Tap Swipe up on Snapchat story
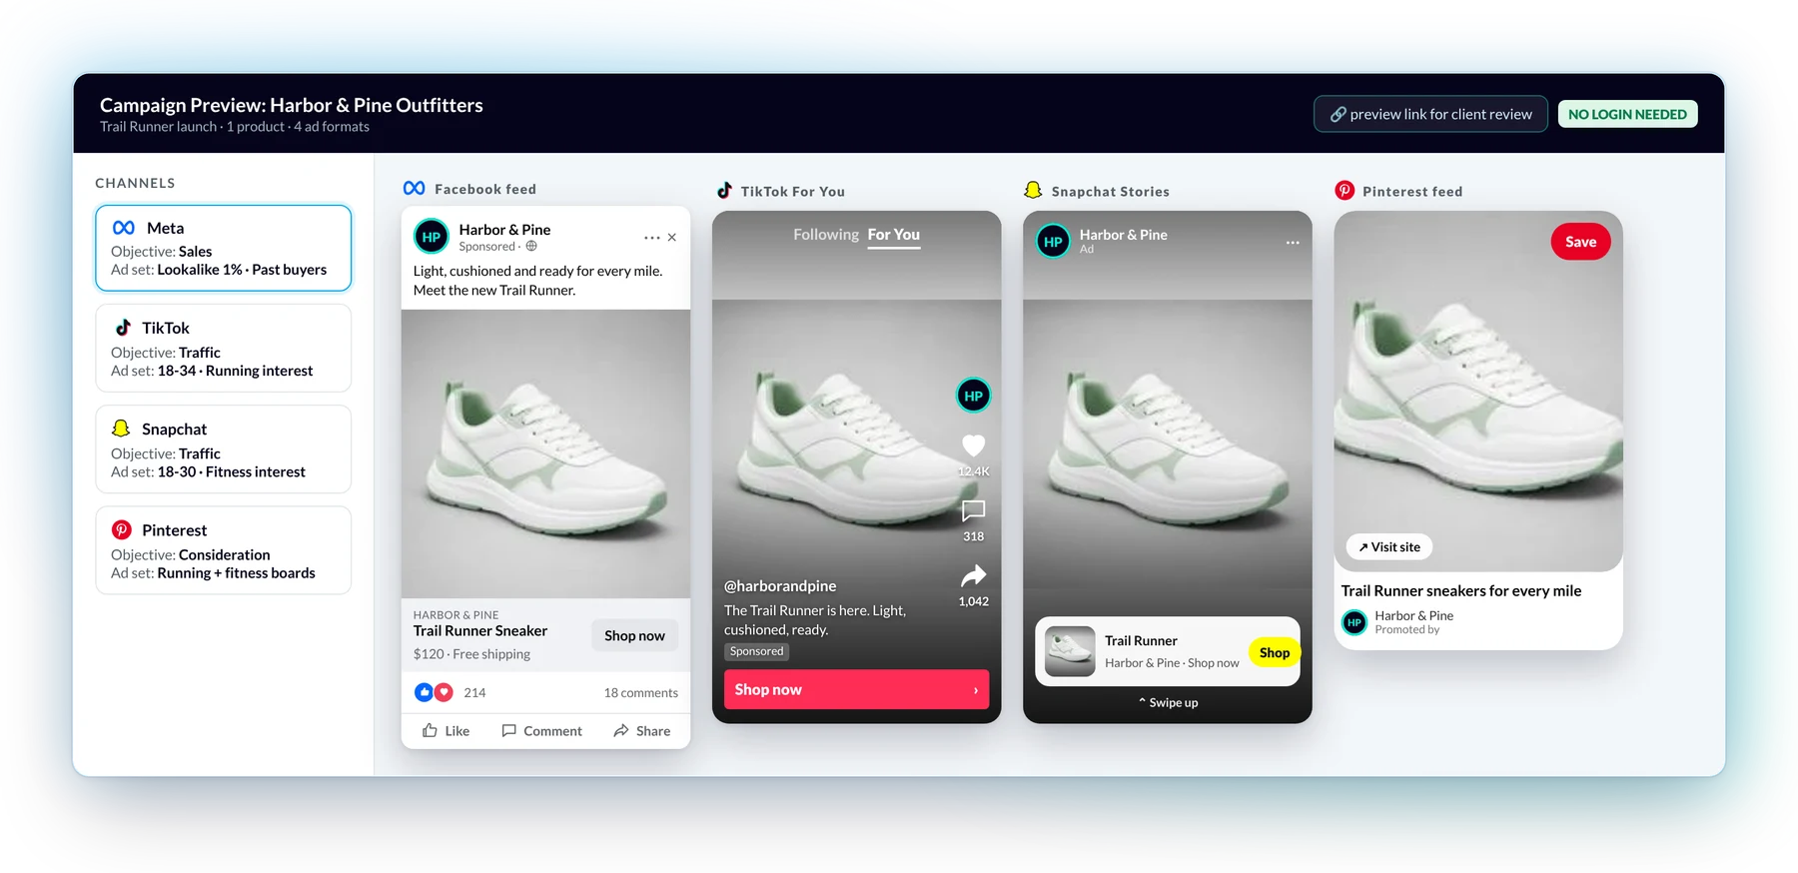 click(1168, 703)
